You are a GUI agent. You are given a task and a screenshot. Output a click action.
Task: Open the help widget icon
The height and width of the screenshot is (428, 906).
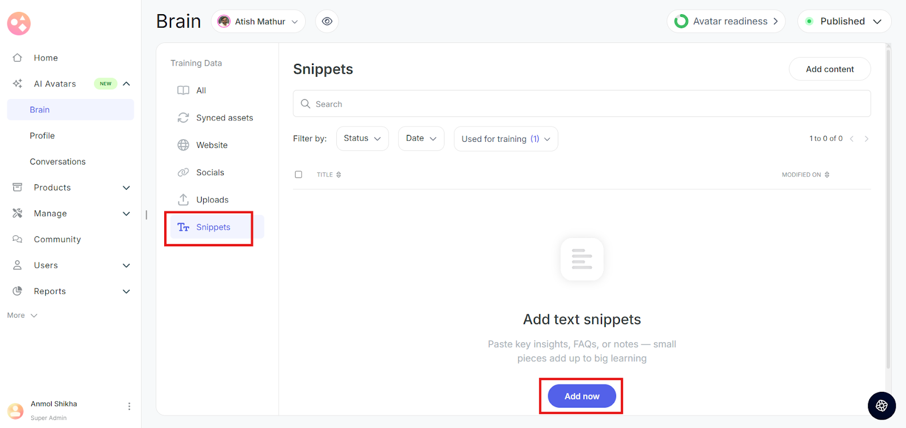(881, 405)
